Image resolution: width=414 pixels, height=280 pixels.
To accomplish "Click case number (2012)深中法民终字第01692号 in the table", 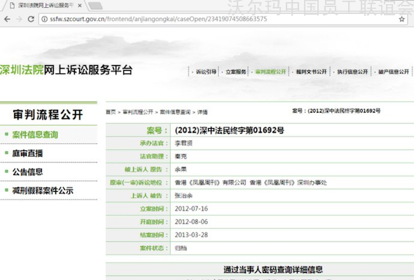I will tap(229, 130).
